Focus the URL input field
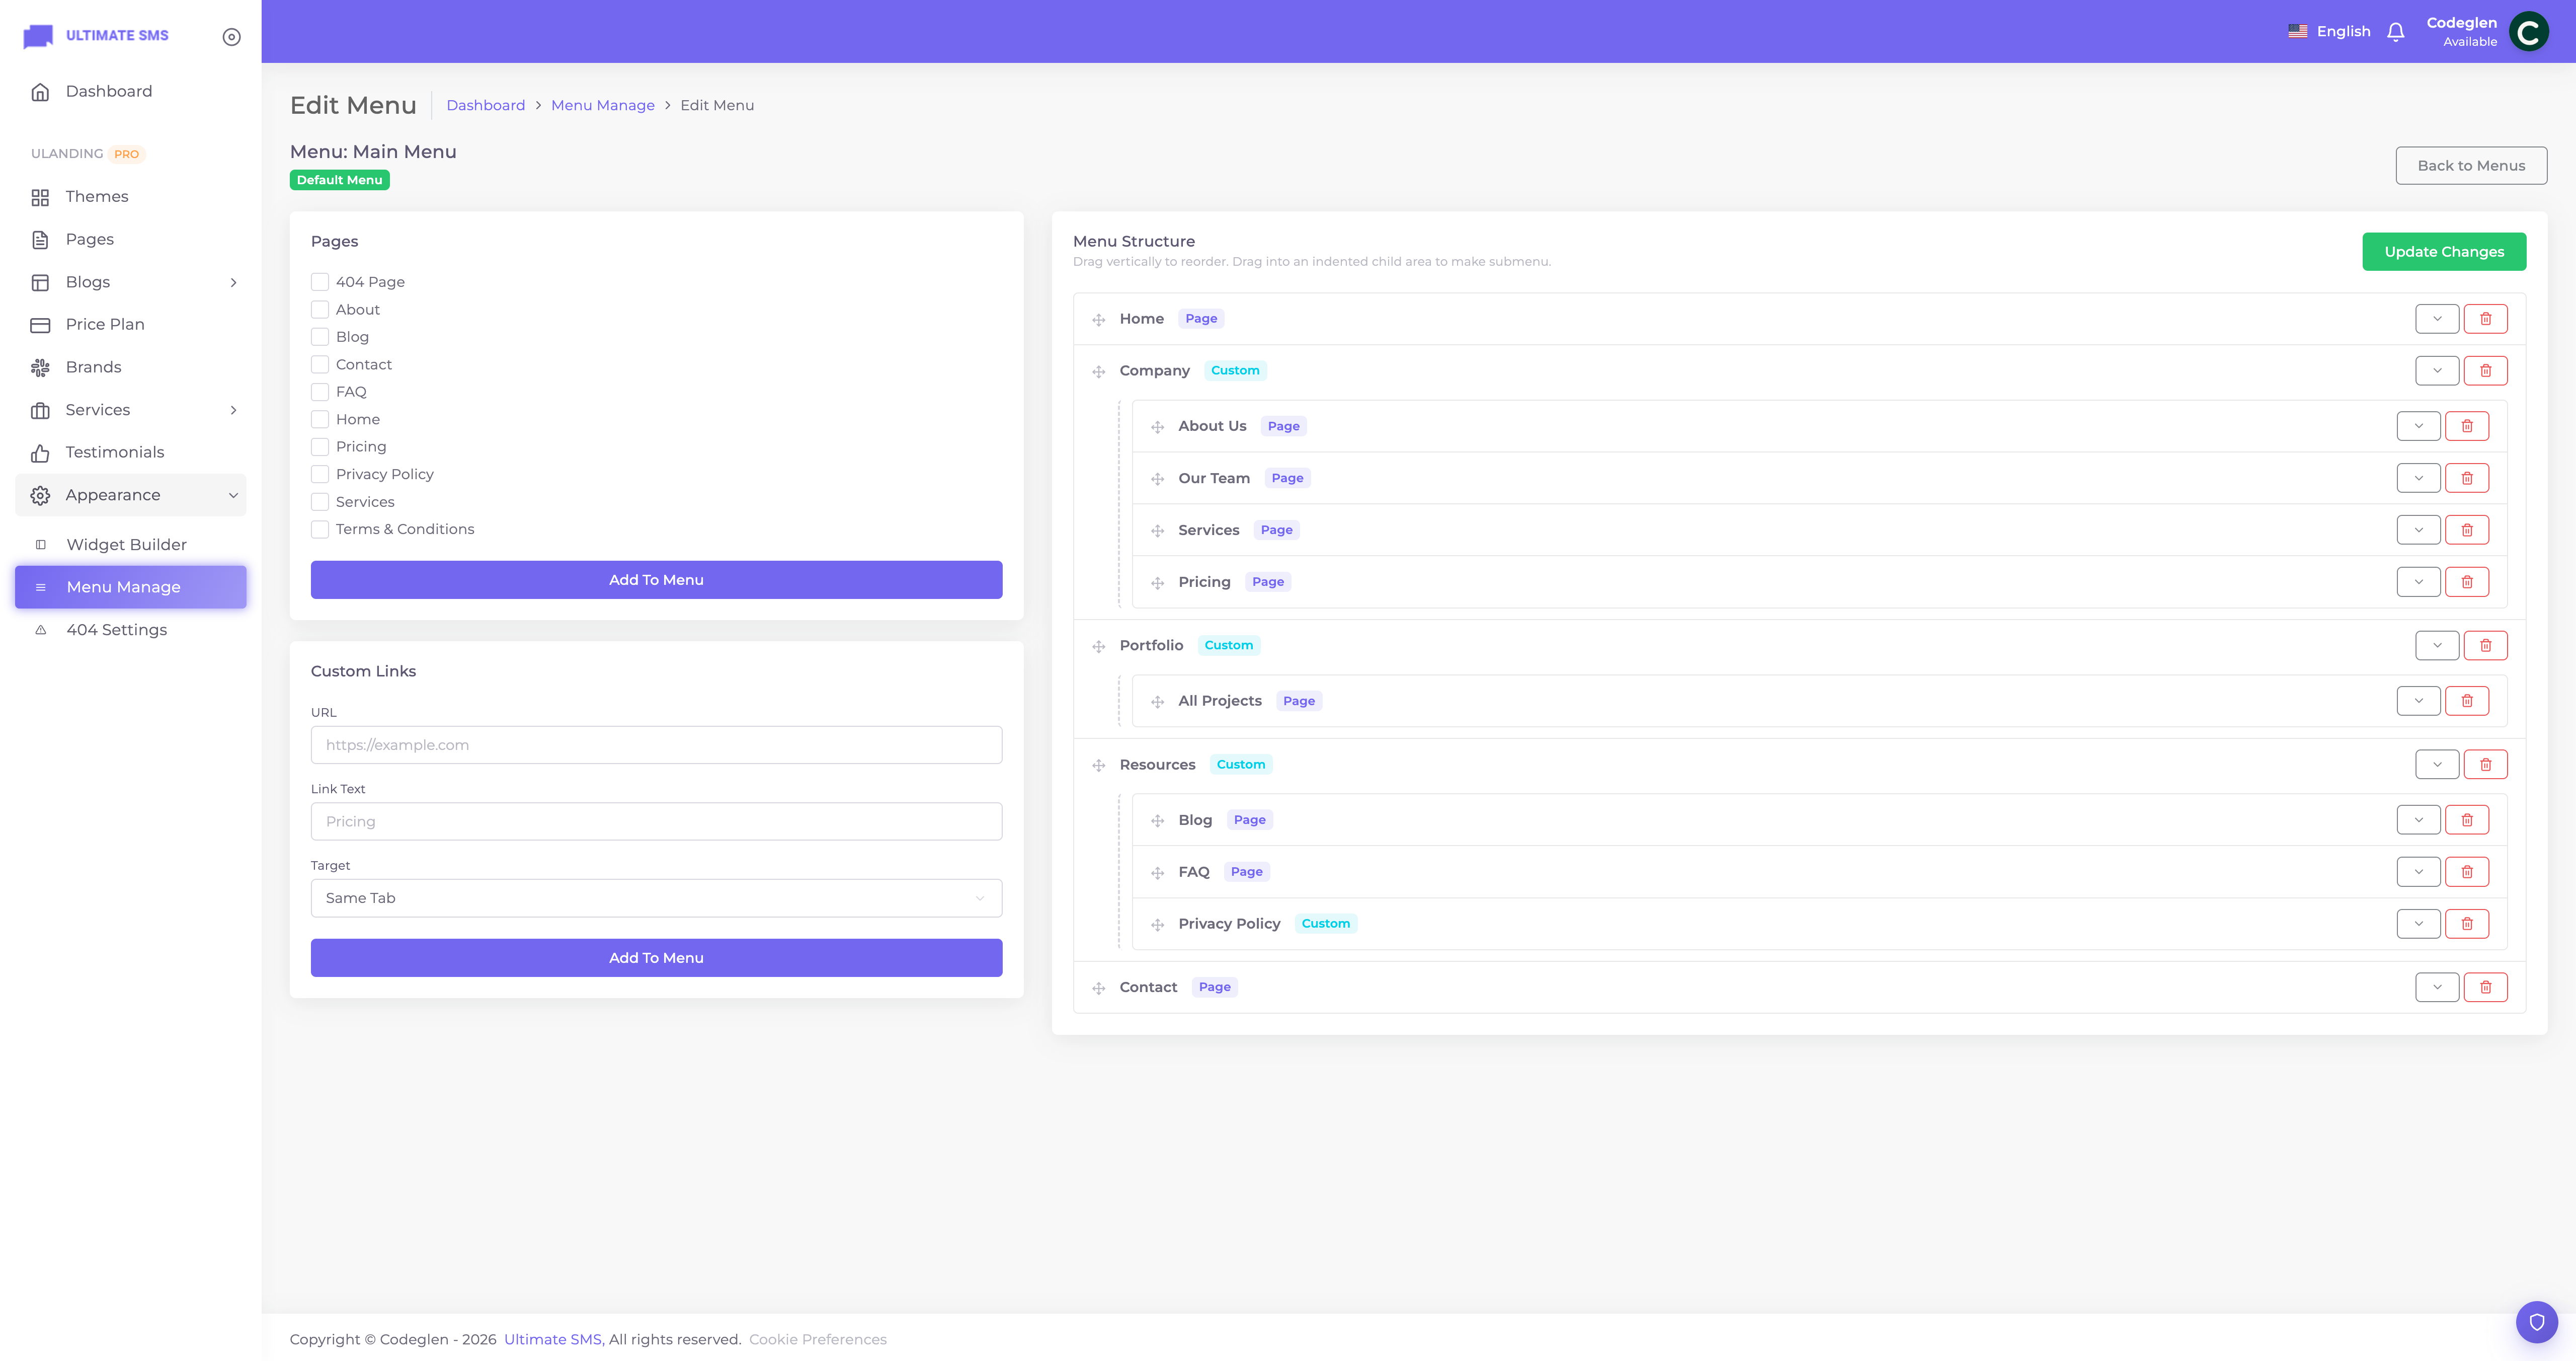 [656, 745]
